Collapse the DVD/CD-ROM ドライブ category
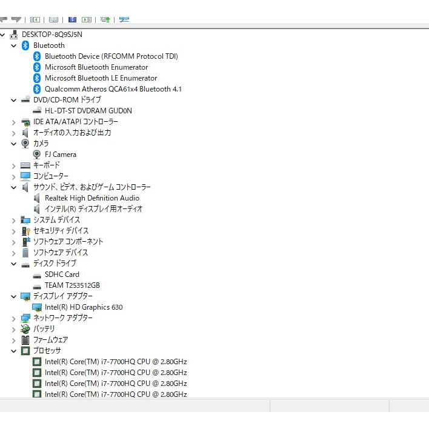The height and width of the screenshot is (429, 429). (x=14, y=100)
